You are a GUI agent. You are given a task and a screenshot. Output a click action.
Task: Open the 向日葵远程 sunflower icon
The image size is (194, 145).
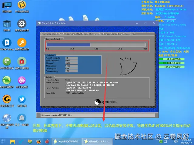tap(22, 82)
